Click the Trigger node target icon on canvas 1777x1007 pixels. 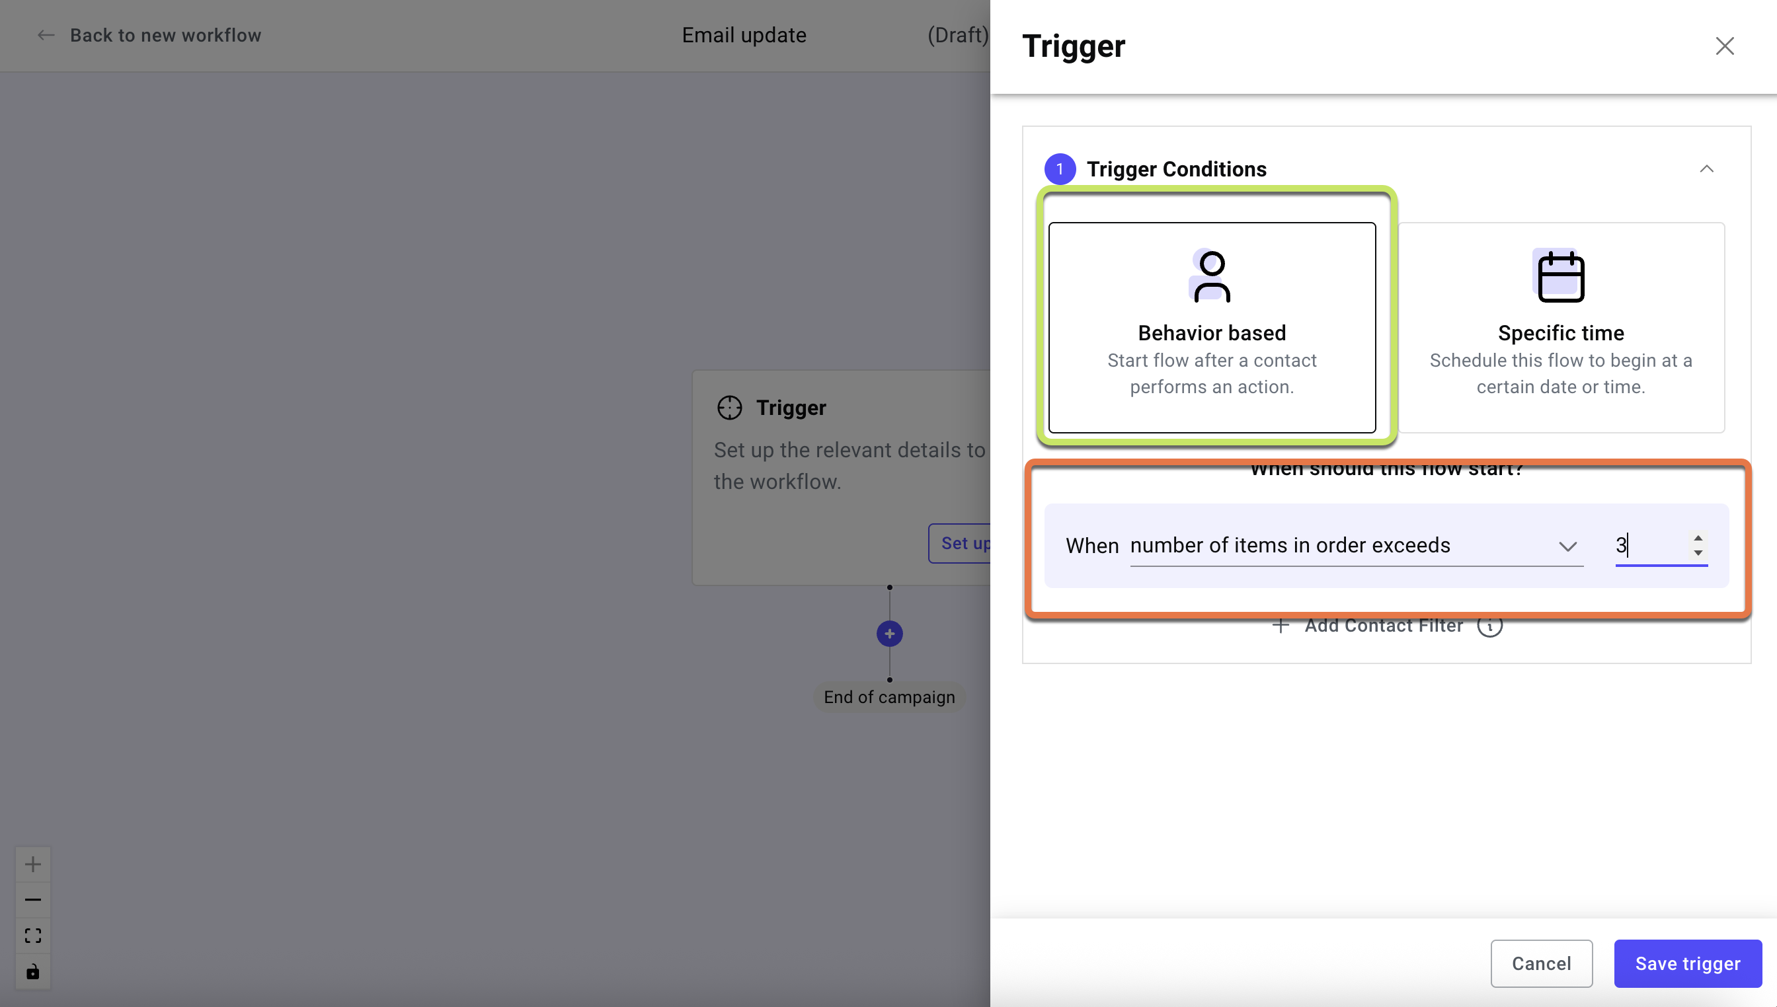click(729, 408)
